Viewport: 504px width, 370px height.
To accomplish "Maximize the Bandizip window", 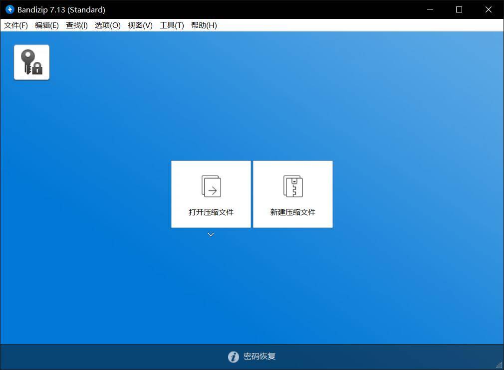I will (459, 9).
